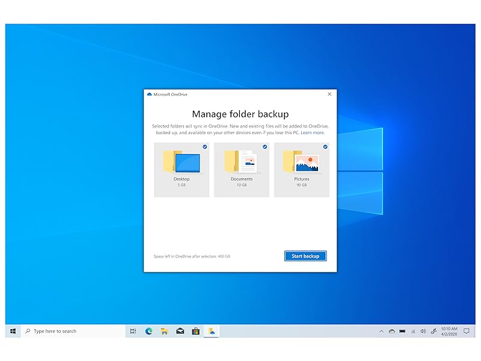Screen dimensions: 481x361
Task: Open the Learn more link
Action: click(313, 132)
